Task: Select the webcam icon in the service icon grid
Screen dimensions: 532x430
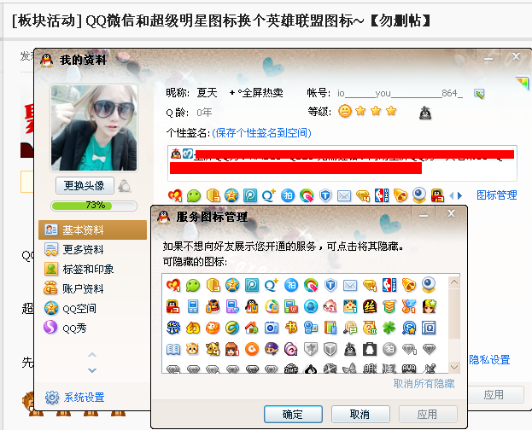Action: pos(429,284)
